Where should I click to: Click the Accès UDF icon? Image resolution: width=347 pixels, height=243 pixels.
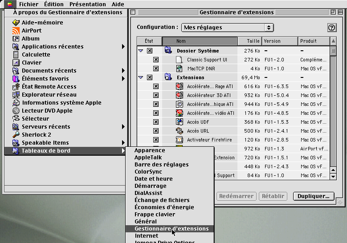(x=179, y=122)
